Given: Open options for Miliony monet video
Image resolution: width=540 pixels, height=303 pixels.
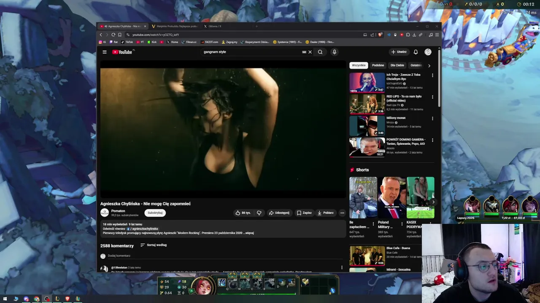Looking at the screenshot, I should (432, 119).
